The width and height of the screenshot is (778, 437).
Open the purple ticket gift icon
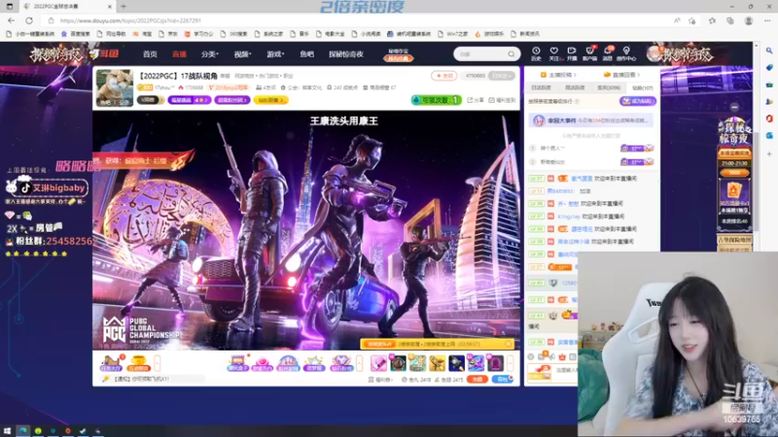237,363
